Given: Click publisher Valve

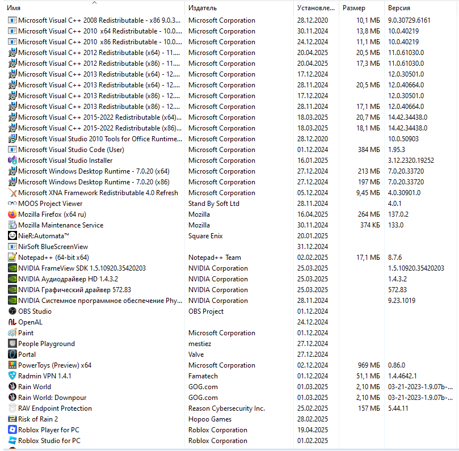Looking at the screenshot, I should (x=196, y=355).
